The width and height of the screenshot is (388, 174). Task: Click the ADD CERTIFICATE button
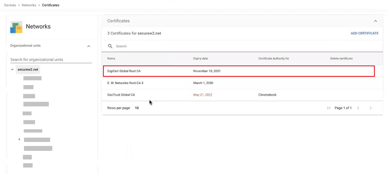364,33
